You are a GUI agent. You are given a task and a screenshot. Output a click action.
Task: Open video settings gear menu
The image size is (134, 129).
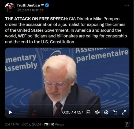[x=106, y=112]
